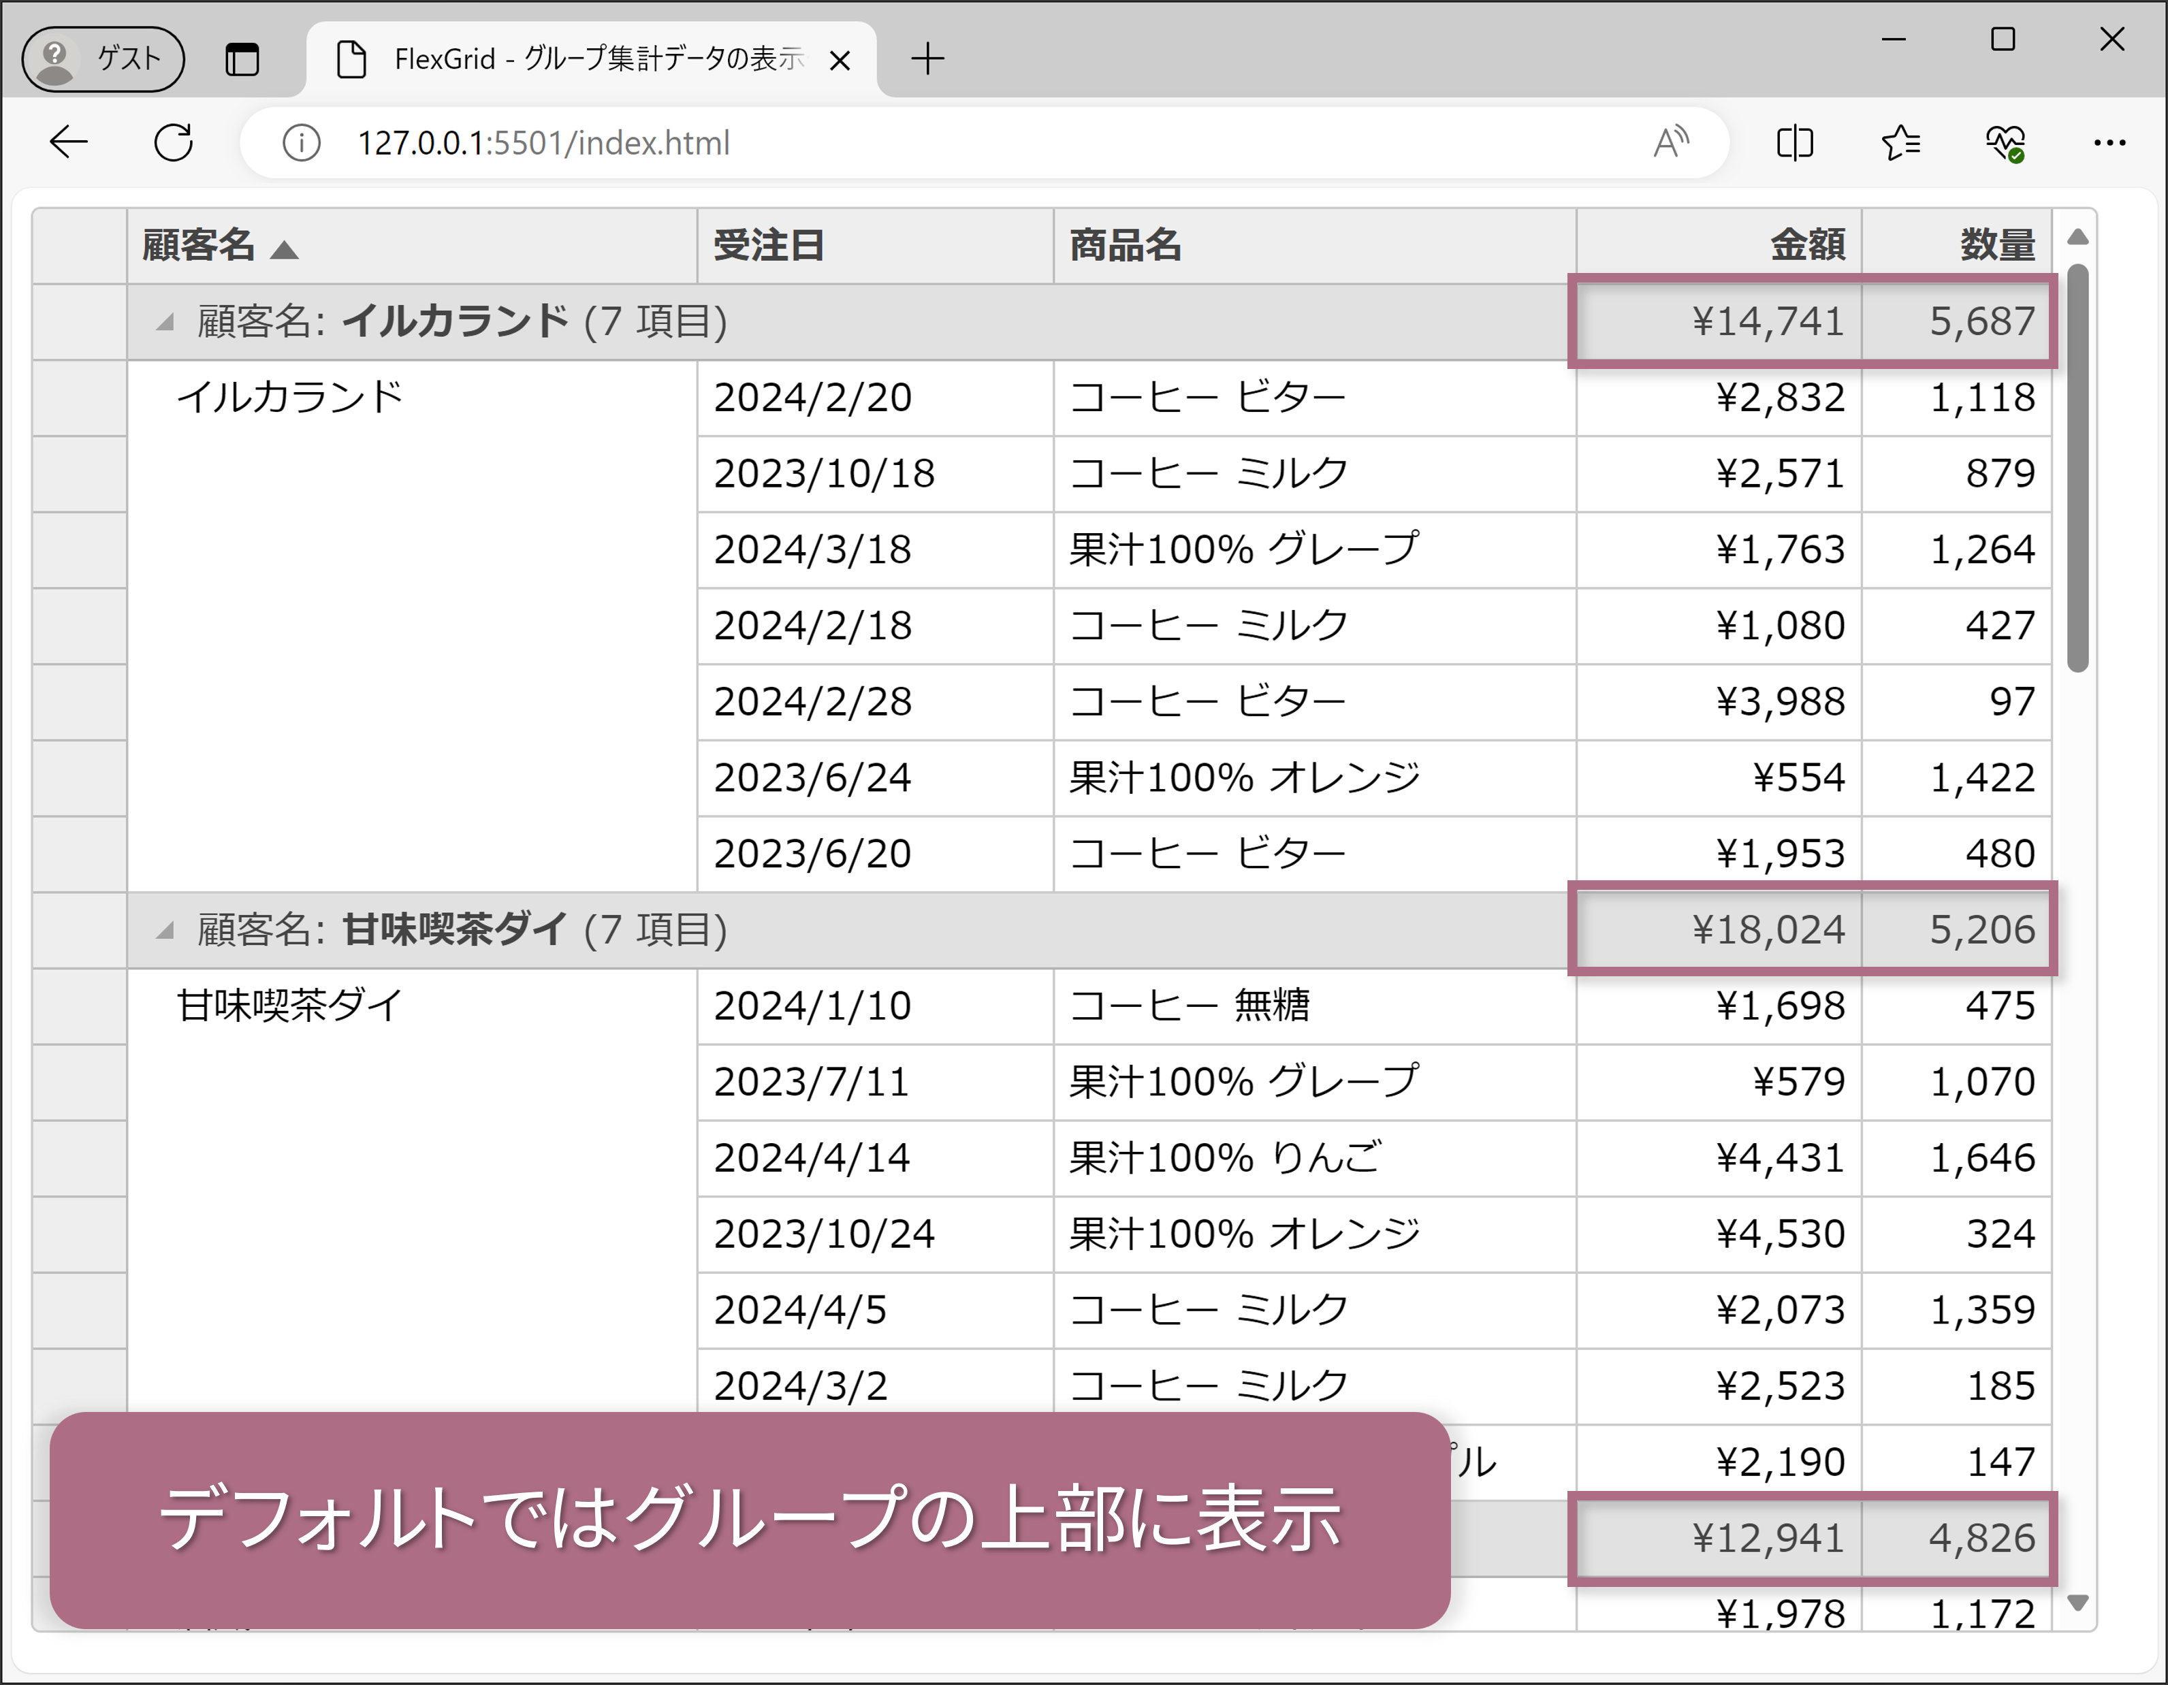Viewport: 2168px width, 1685px height.
Task: Select group total ¥18,024 cell
Action: tap(1719, 930)
